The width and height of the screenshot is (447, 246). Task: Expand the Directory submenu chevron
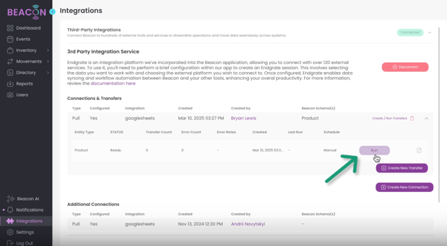(48, 72)
